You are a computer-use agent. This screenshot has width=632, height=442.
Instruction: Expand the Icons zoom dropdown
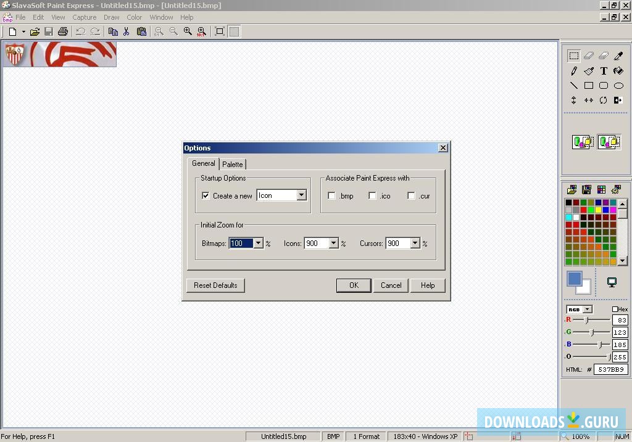pos(333,243)
